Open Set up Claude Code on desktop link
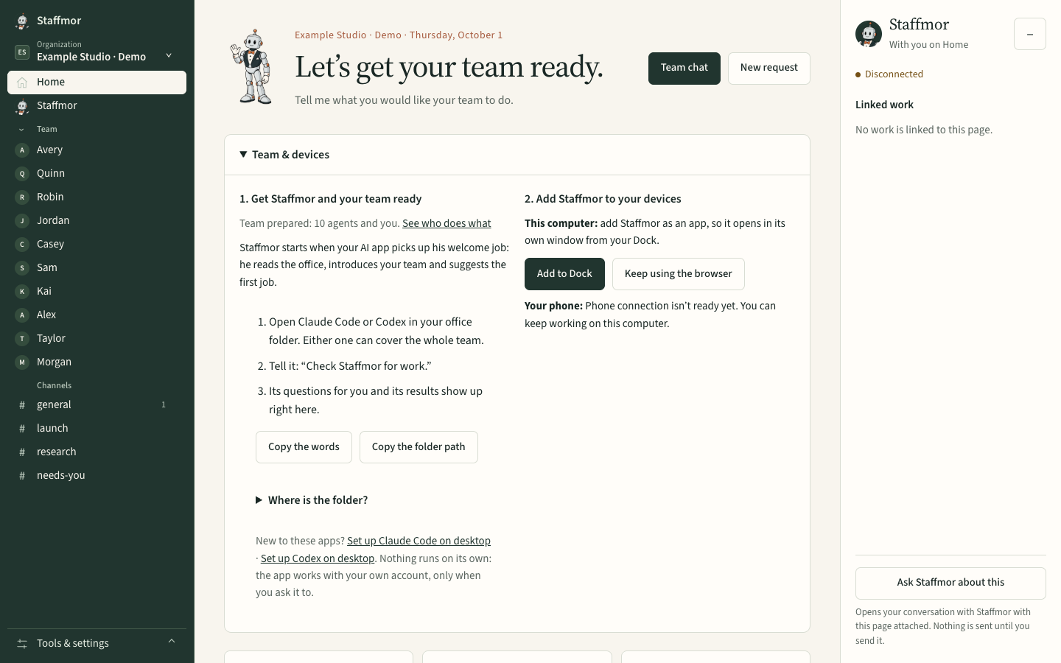Viewport: 1061px width, 663px height. click(419, 541)
